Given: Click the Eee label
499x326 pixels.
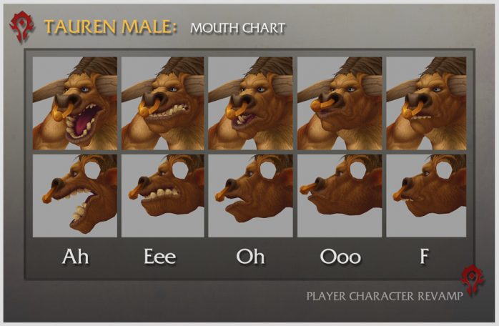Looking at the screenshot, I should pos(159,257).
